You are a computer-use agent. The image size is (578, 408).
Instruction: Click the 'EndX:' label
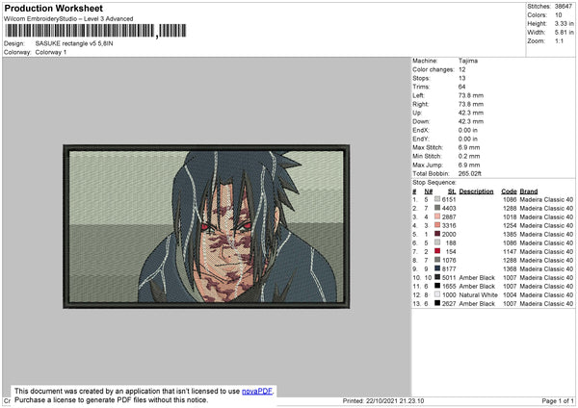421,130
